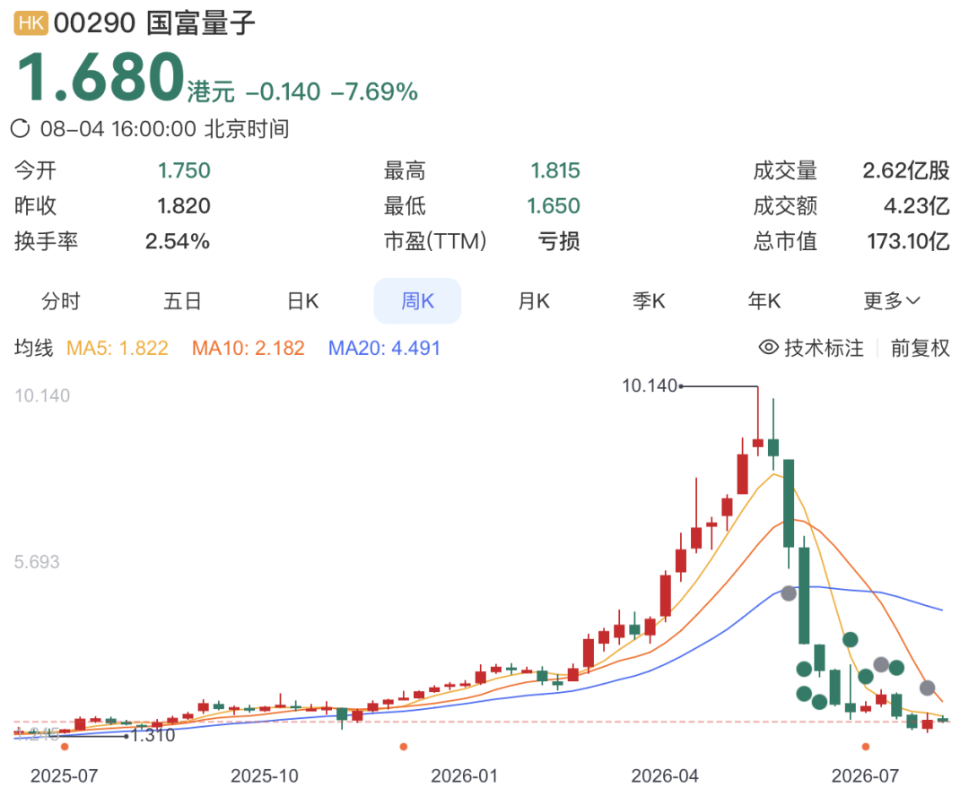
Task: Switch to the 季K tab
Action: (649, 300)
